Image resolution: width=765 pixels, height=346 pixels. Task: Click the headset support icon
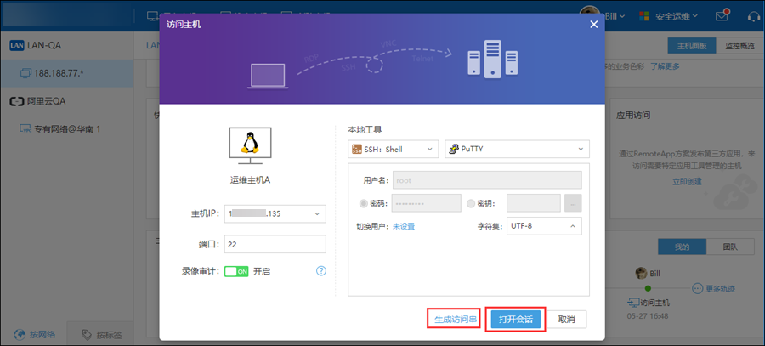[753, 16]
